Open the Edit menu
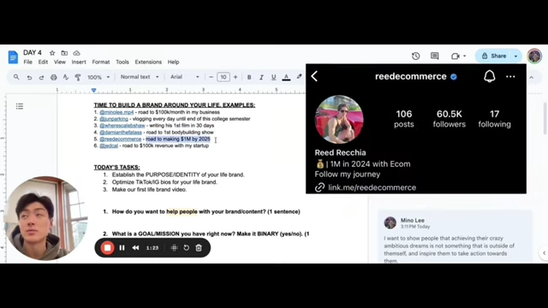This screenshot has height=308, width=548. (x=43, y=62)
